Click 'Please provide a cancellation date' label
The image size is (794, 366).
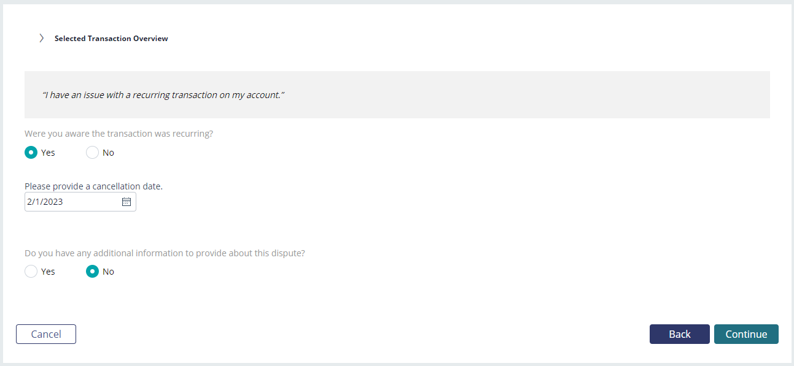(x=93, y=186)
